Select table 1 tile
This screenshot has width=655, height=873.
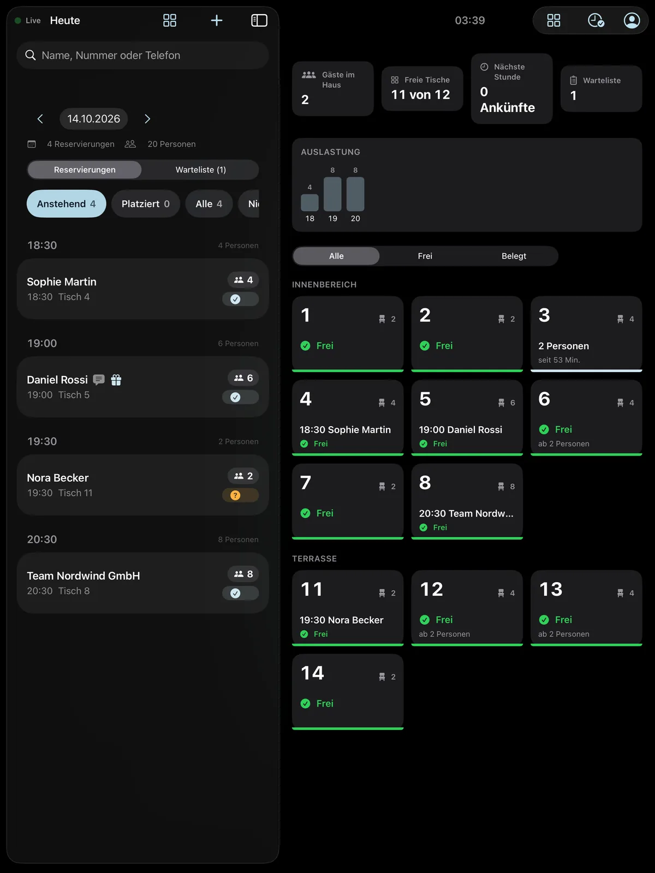pos(348,334)
